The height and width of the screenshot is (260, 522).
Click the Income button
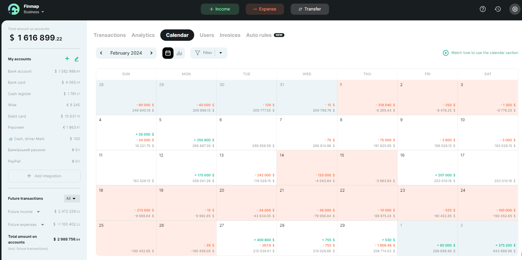(220, 9)
